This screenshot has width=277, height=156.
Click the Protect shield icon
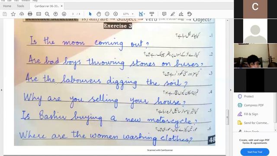240,96
